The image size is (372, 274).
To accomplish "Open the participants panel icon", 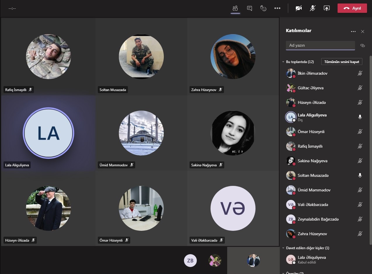I will point(235,8).
